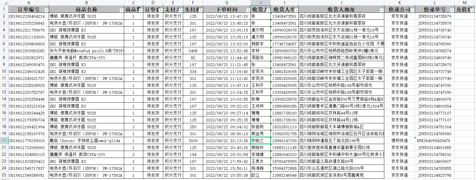Select row 7 via its row number

(x=4, y=51)
